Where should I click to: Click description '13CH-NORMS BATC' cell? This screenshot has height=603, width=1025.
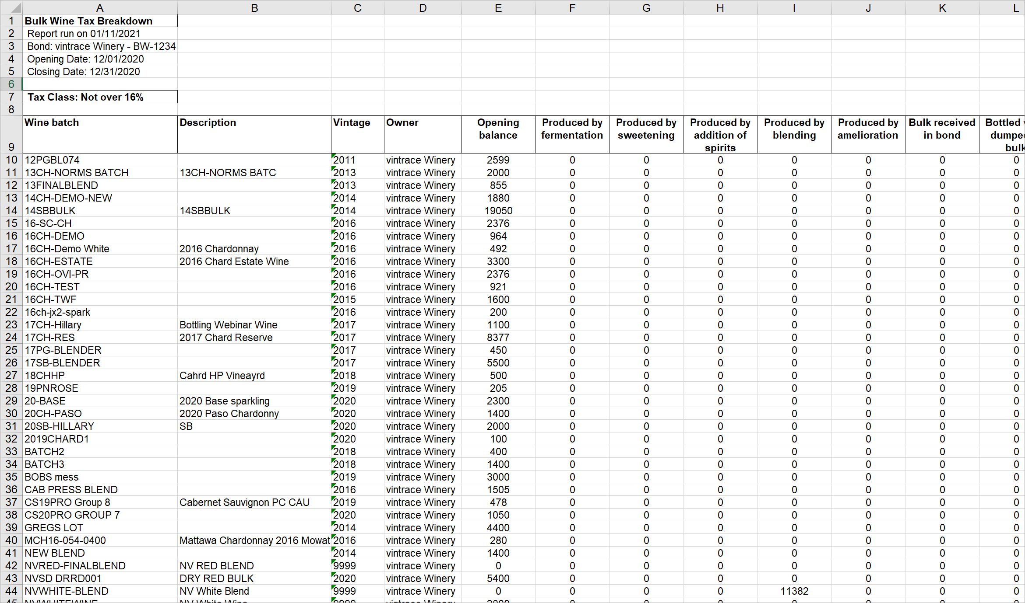point(254,173)
